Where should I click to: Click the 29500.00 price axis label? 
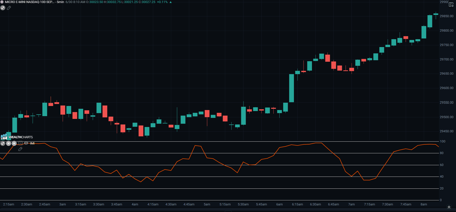446,117
